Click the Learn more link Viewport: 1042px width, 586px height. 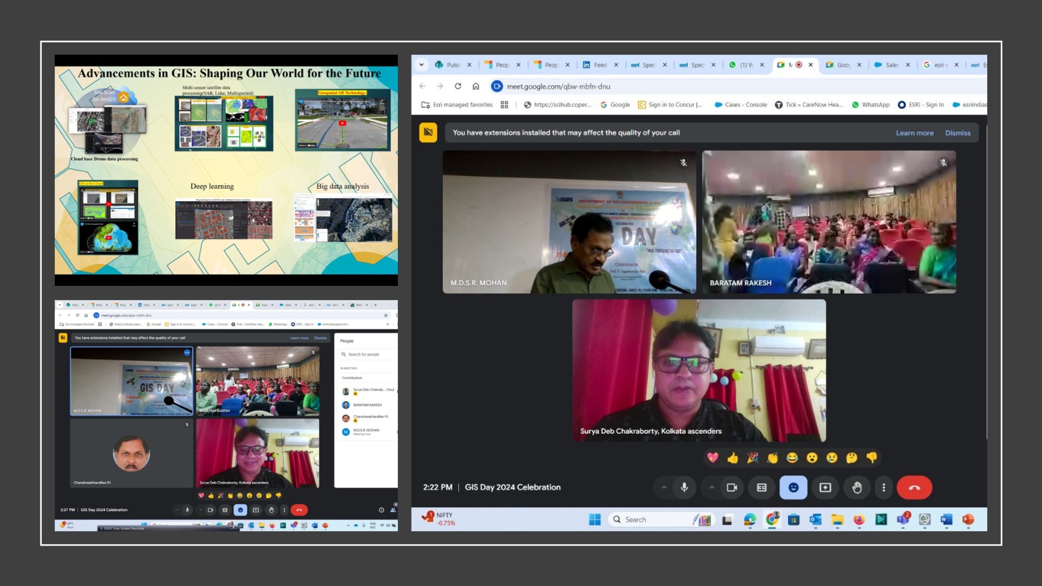[914, 133]
